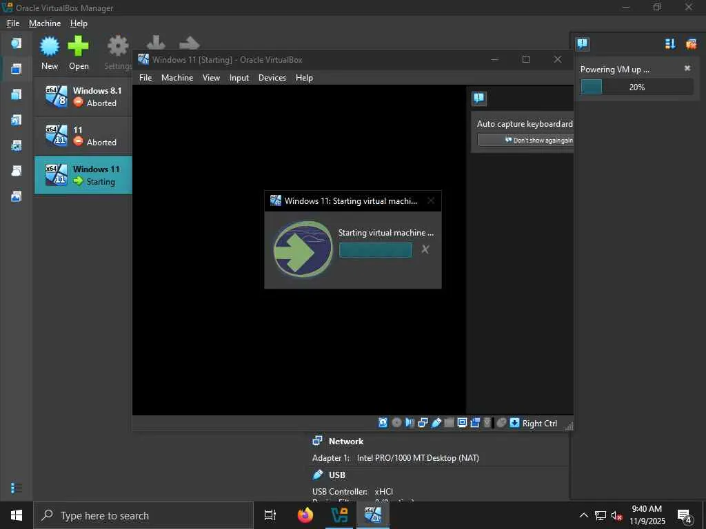Expand hidden system tray icons chevron
The width and height of the screenshot is (706, 529).
point(583,515)
